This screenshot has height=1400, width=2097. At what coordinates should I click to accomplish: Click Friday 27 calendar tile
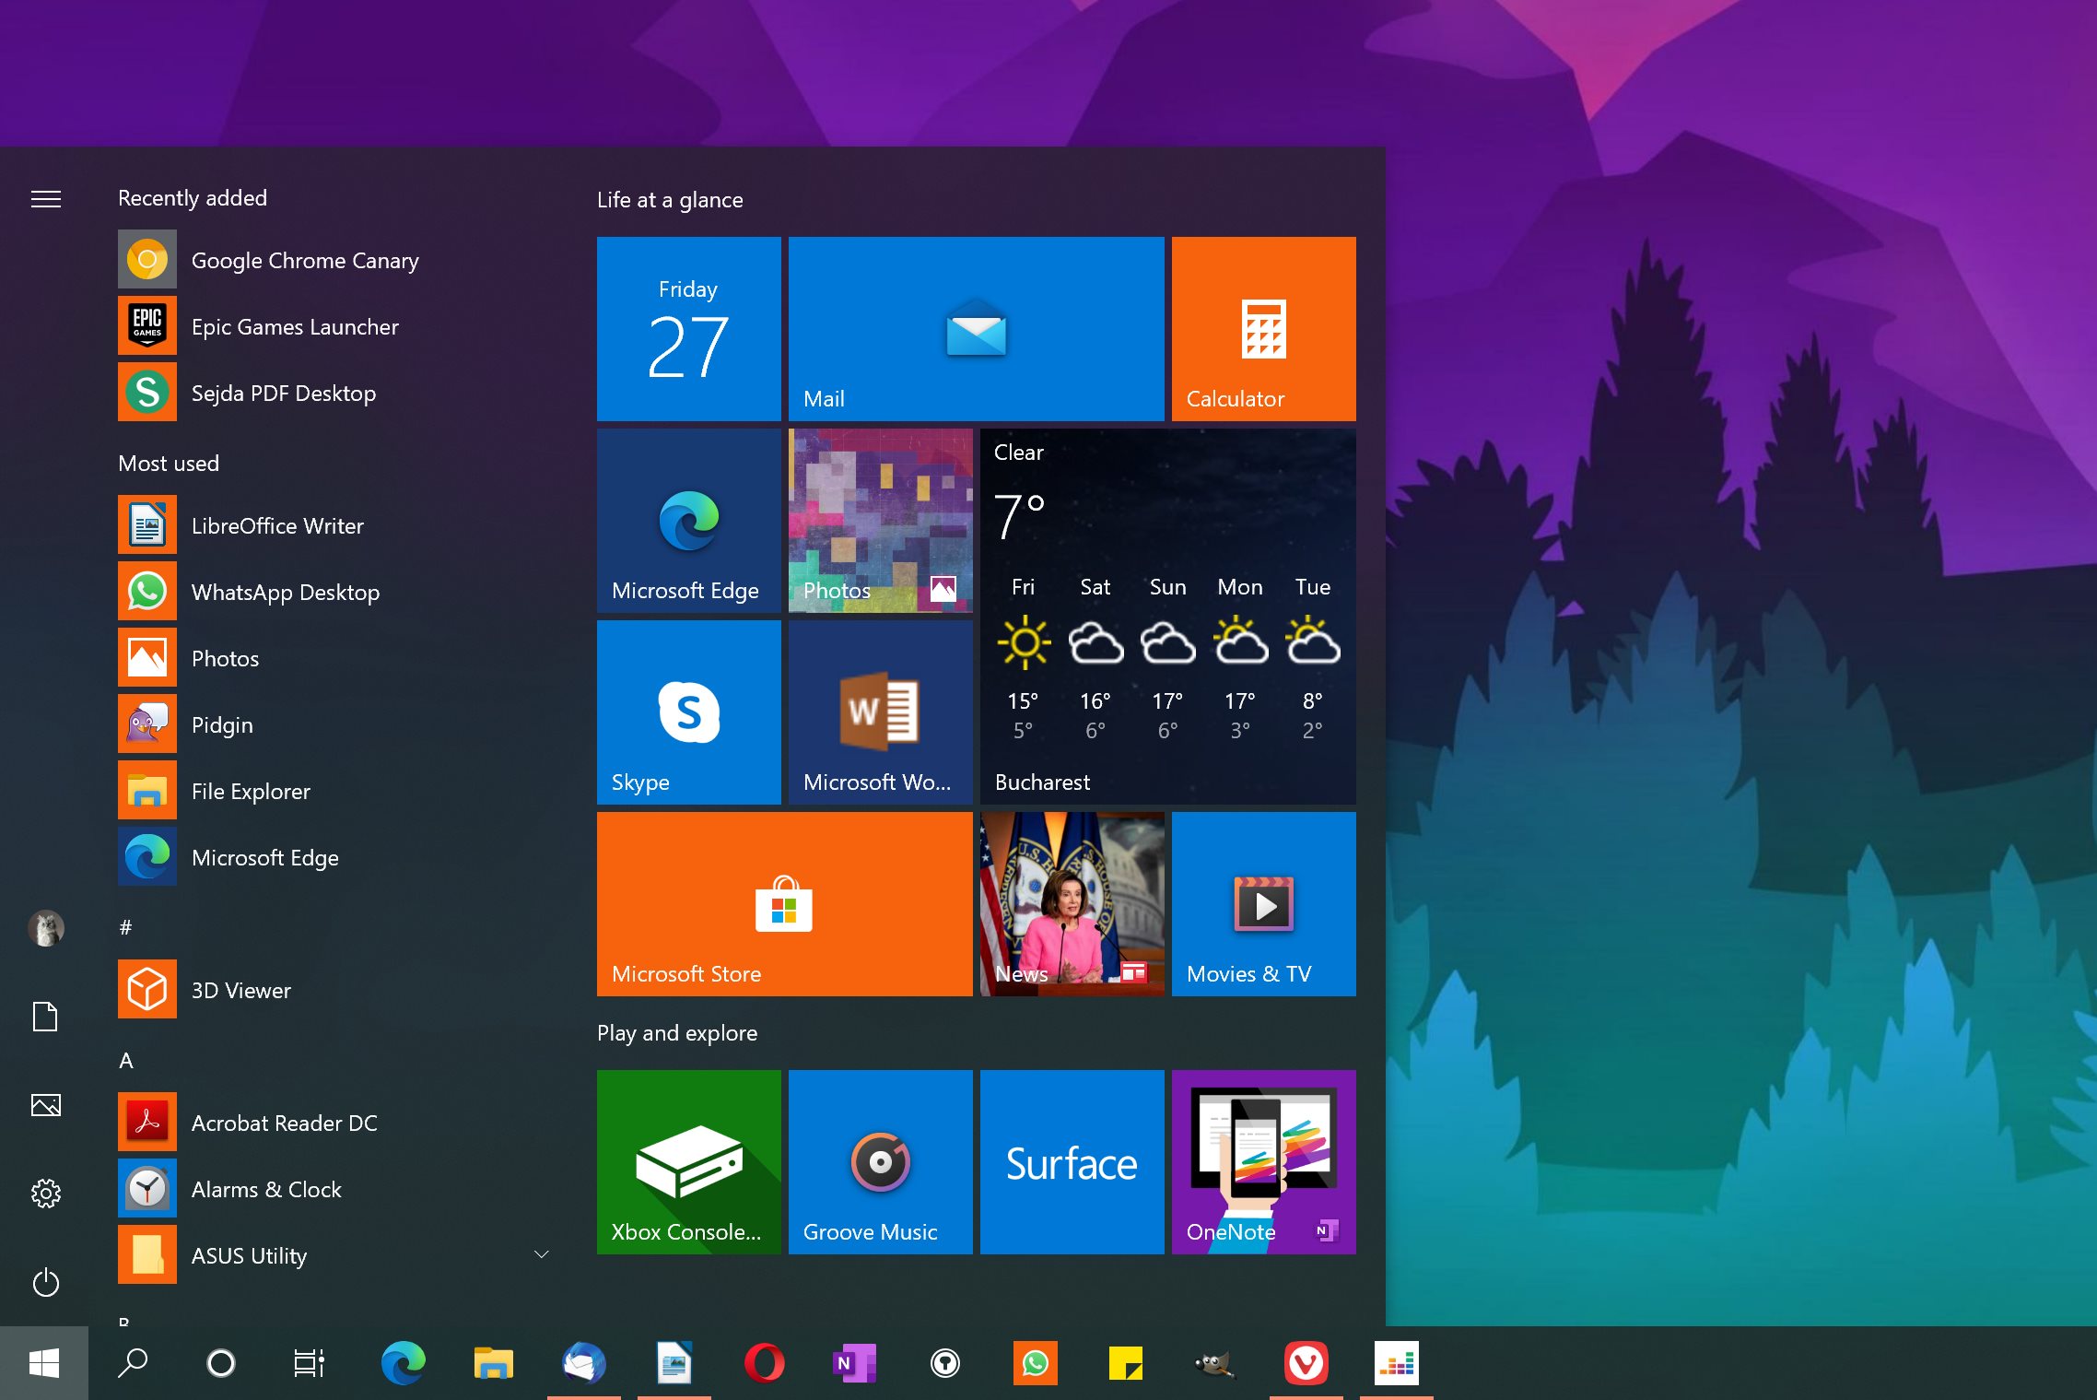click(x=690, y=328)
